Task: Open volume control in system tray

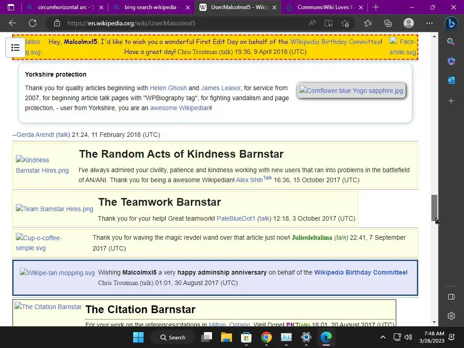Action: 408,337
